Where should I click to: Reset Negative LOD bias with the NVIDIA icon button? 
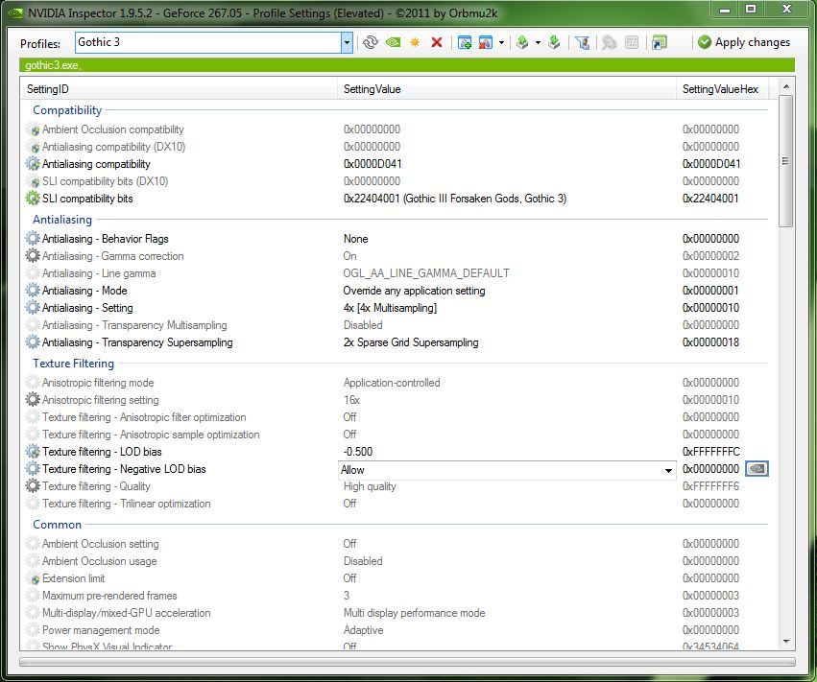point(757,468)
